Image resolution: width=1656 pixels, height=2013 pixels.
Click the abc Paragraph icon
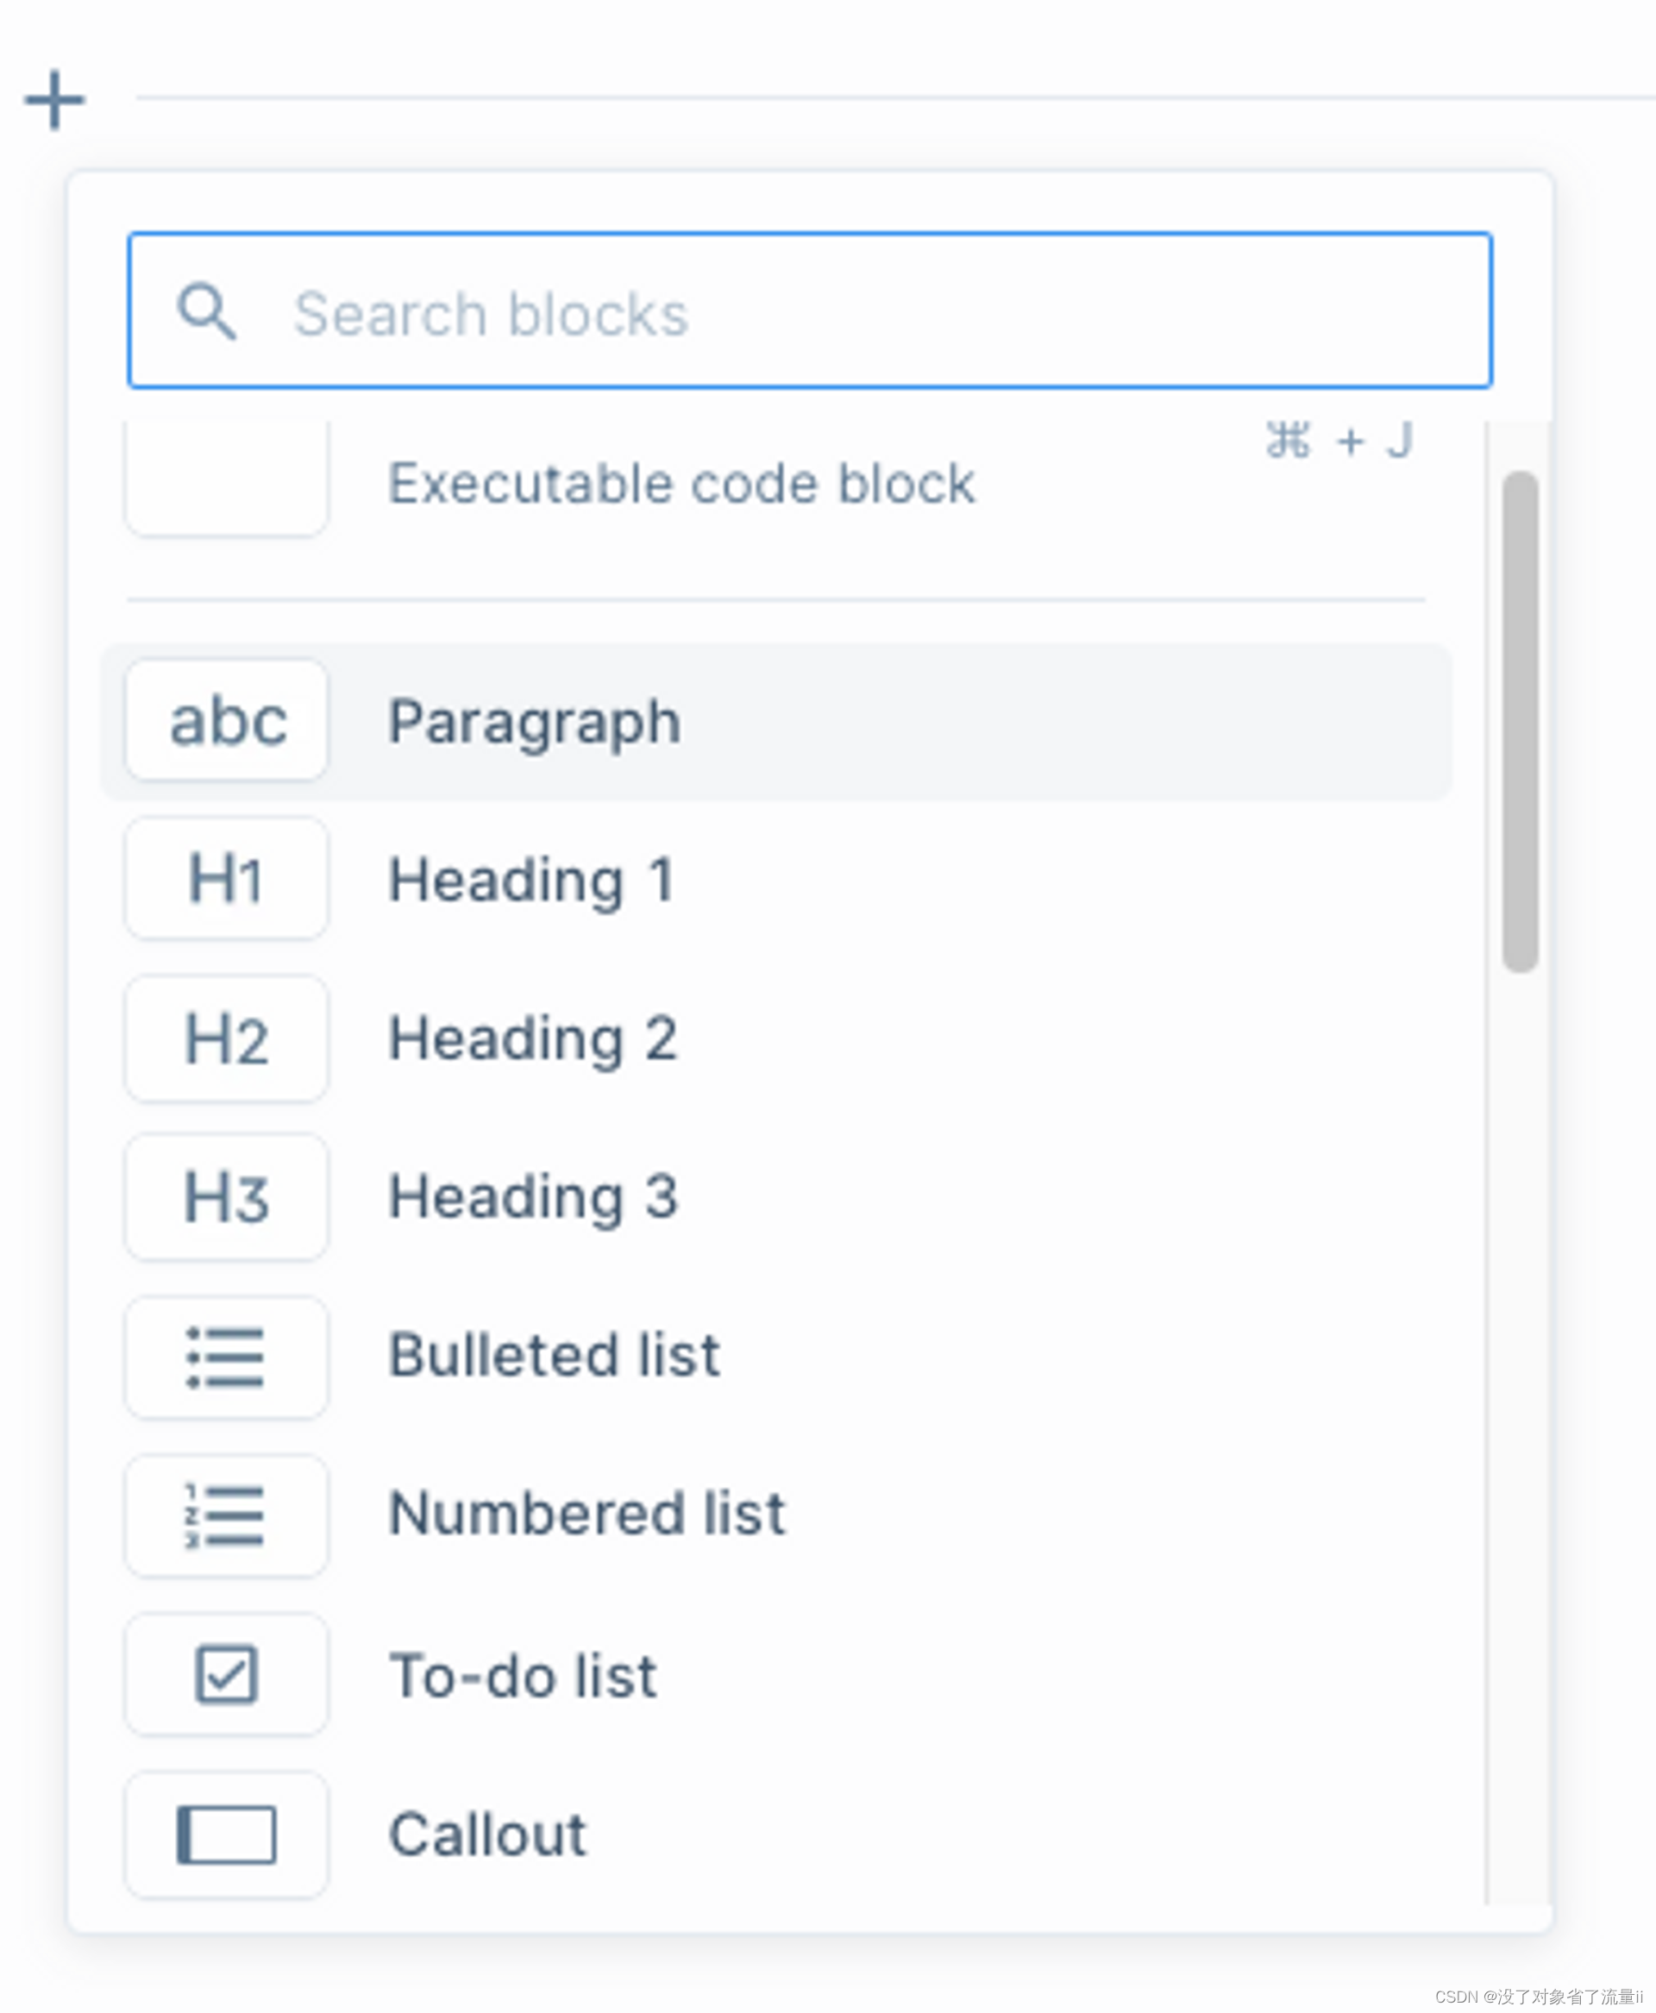[227, 720]
